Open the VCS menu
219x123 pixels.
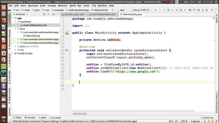tap(94, 5)
